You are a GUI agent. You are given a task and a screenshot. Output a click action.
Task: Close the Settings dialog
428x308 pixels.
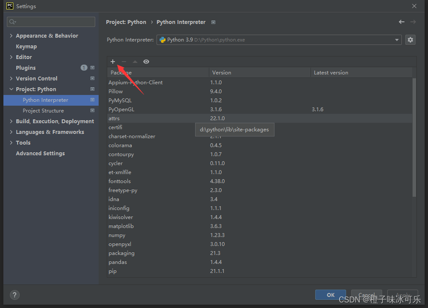(x=414, y=6)
